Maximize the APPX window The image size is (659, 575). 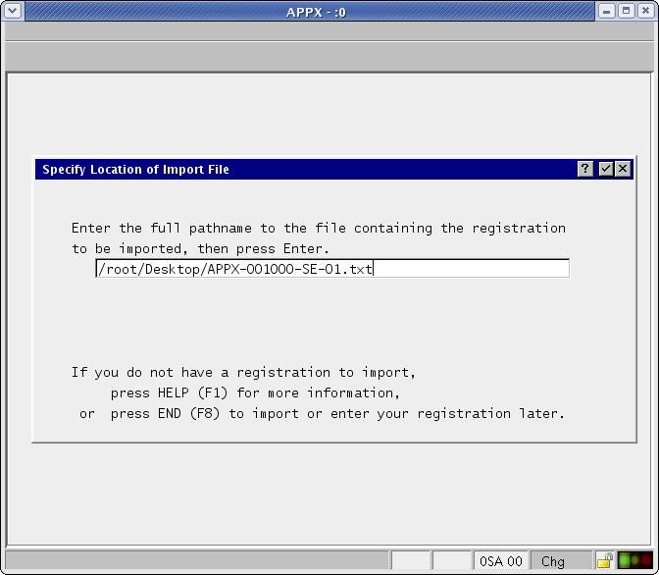click(627, 11)
